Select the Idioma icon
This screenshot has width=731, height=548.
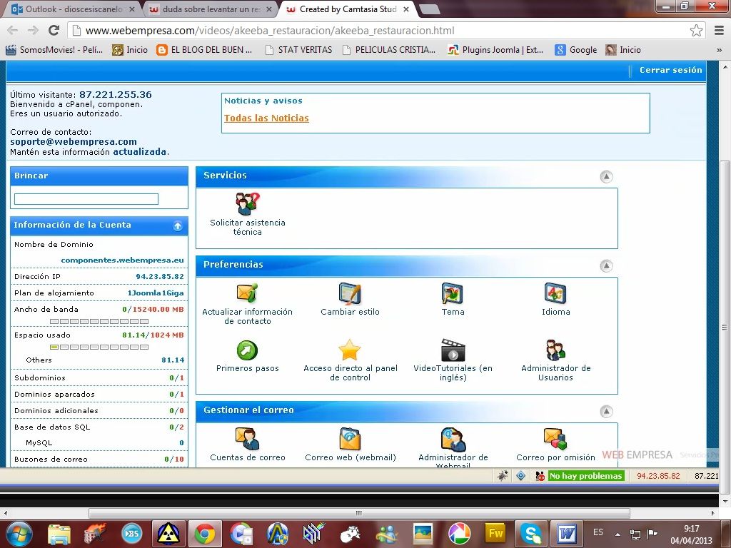[x=555, y=293]
